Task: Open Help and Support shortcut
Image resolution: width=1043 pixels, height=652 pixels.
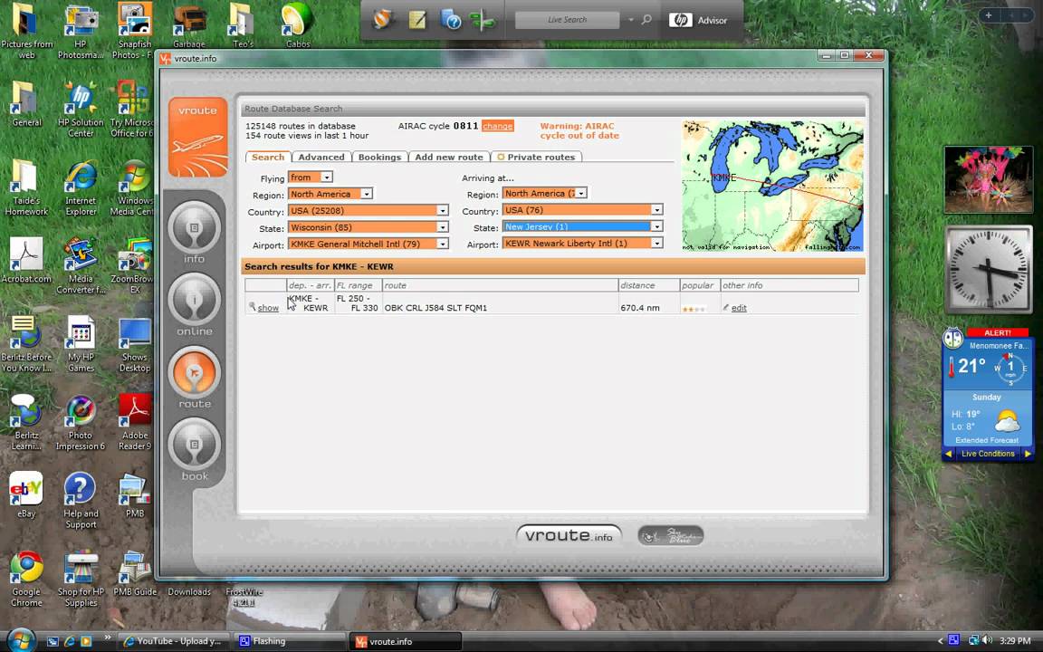Action: click(x=81, y=500)
